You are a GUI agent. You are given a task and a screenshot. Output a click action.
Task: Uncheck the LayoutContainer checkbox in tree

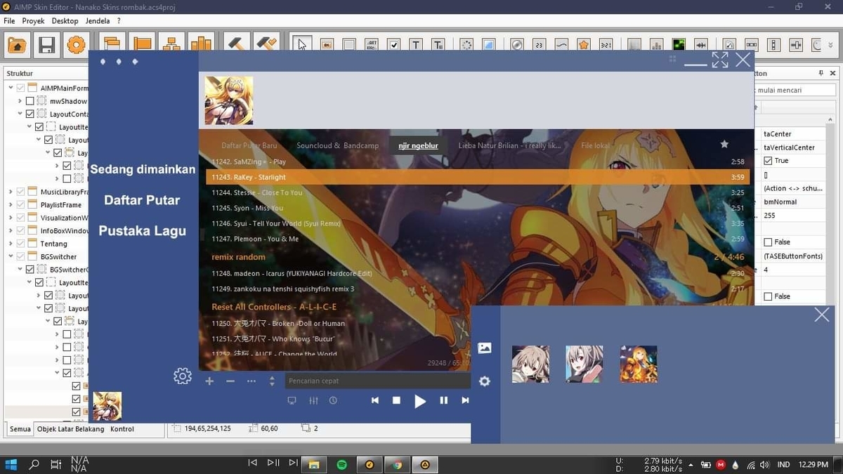coord(30,114)
